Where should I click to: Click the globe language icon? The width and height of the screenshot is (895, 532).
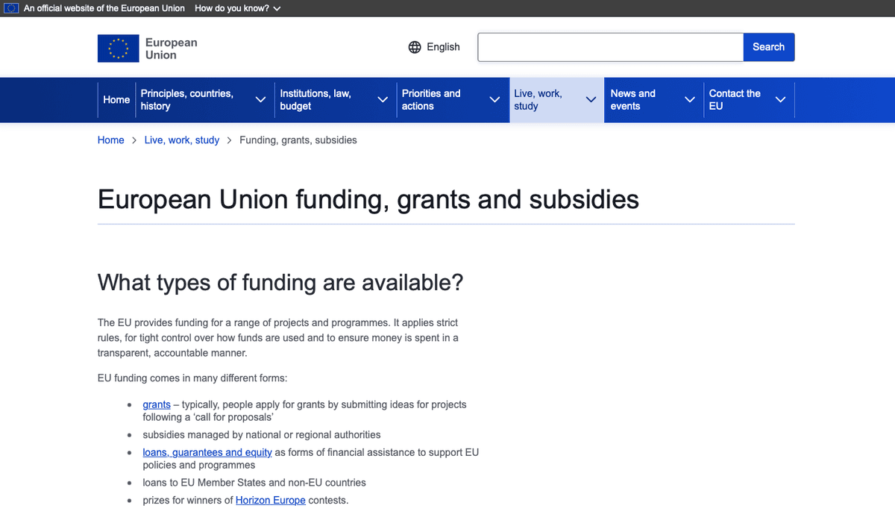[415, 47]
